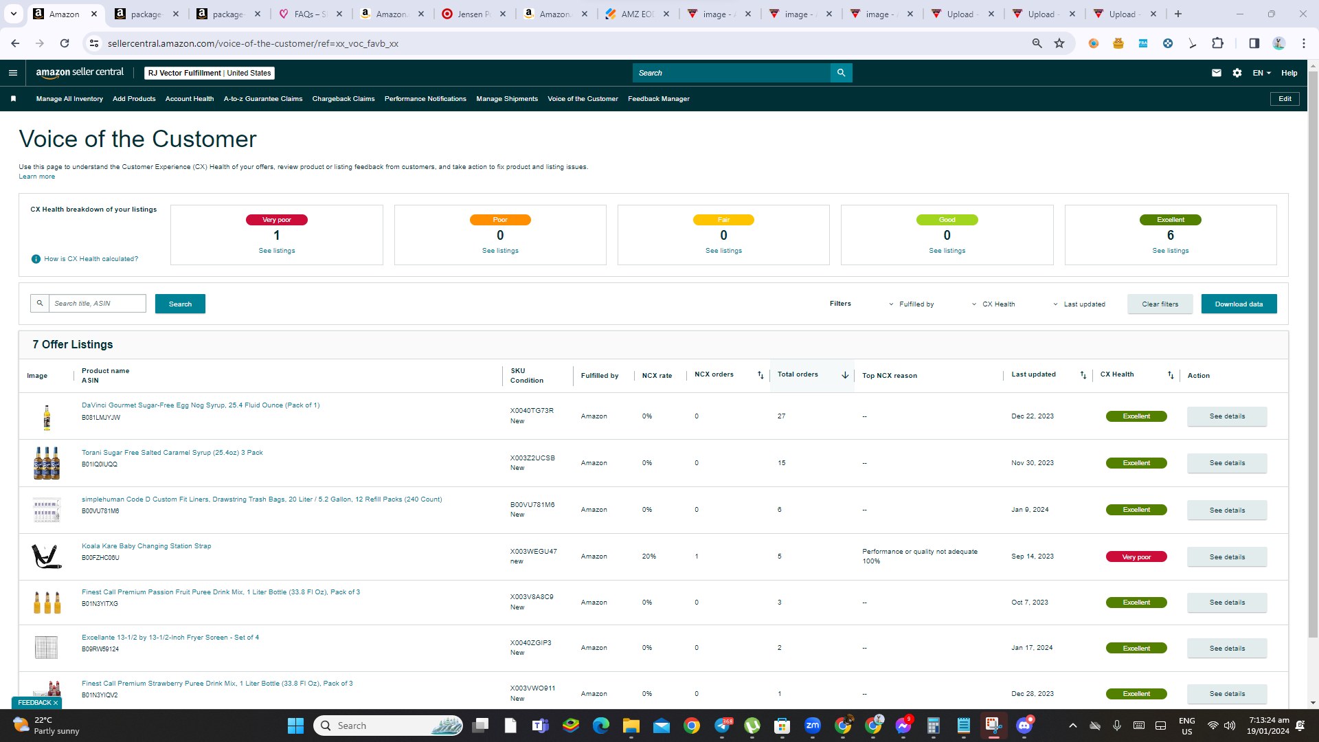The width and height of the screenshot is (1319, 742).
Task: See listings under Very poor card
Action: [x=277, y=251]
